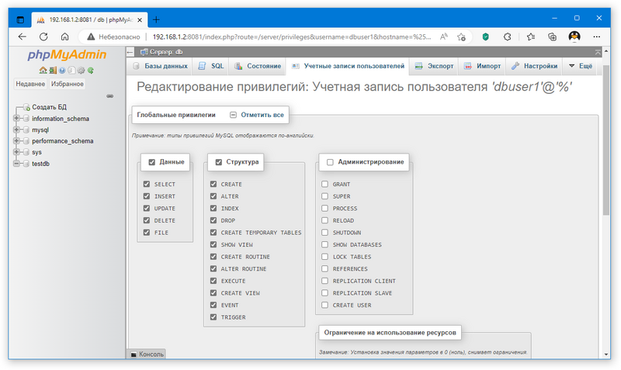Click the phpMyAdmin logo
This screenshot has width=621, height=370.
pos(67,54)
